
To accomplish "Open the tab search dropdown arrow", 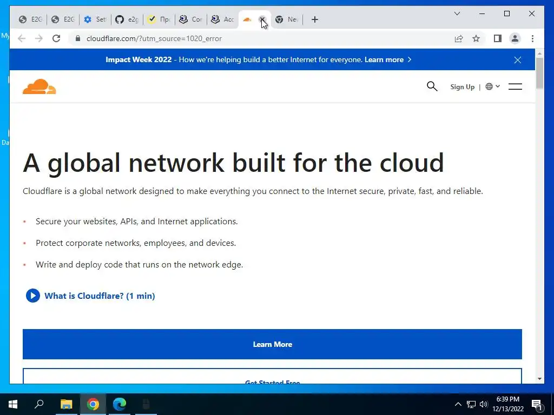I will point(457,14).
